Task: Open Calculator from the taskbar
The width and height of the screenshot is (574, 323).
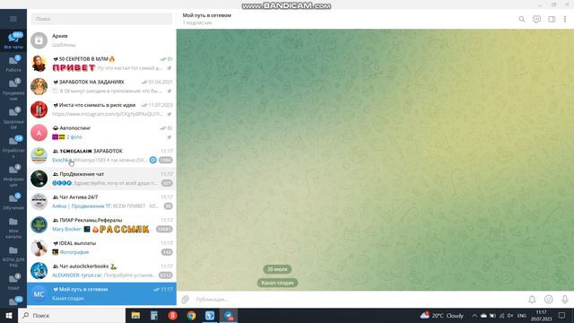Action: click(x=154, y=315)
